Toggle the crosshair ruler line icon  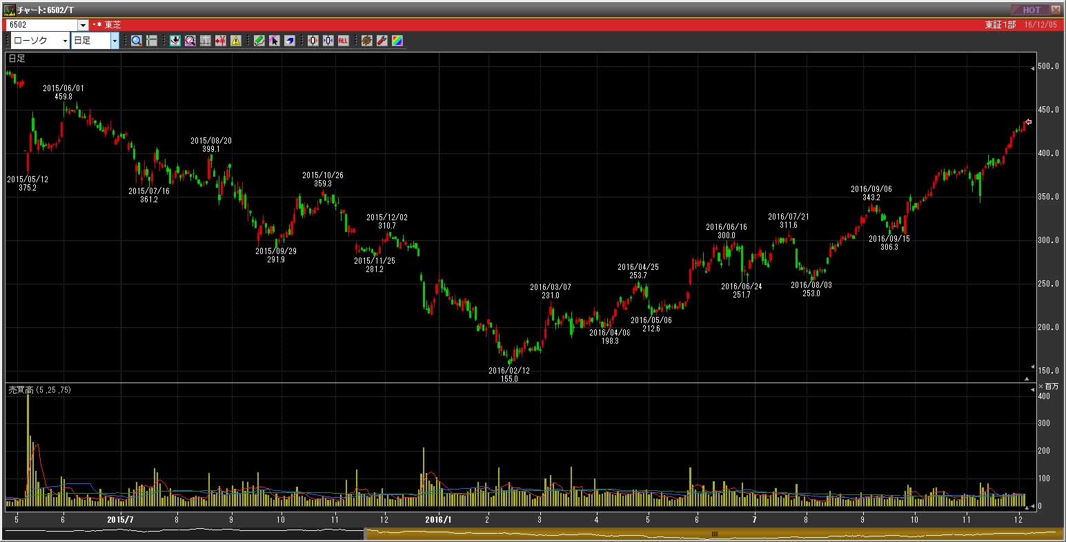point(152,41)
